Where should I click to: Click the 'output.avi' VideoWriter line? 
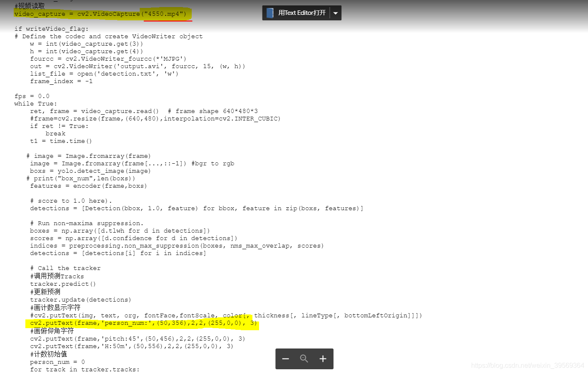tap(137, 66)
